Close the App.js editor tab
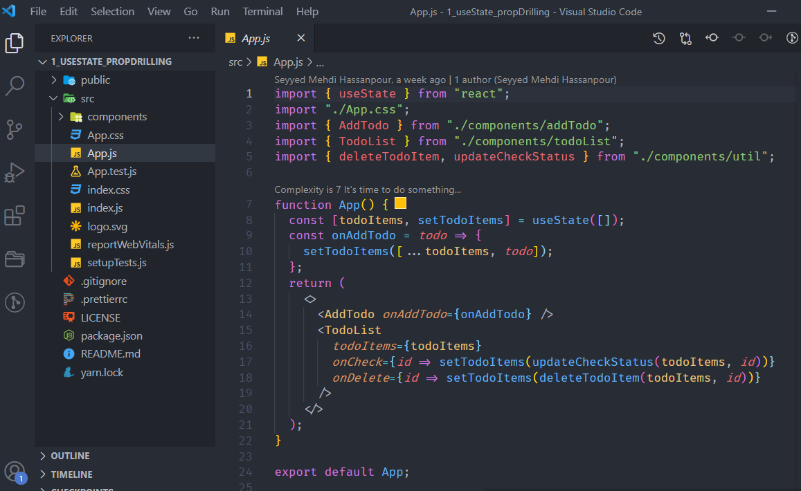 pyautogui.click(x=300, y=38)
